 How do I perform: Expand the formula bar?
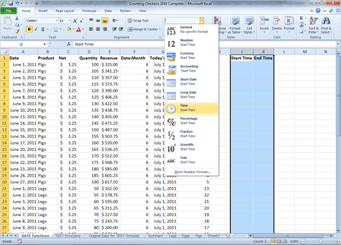pyautogui.click(x=338, y=44)
